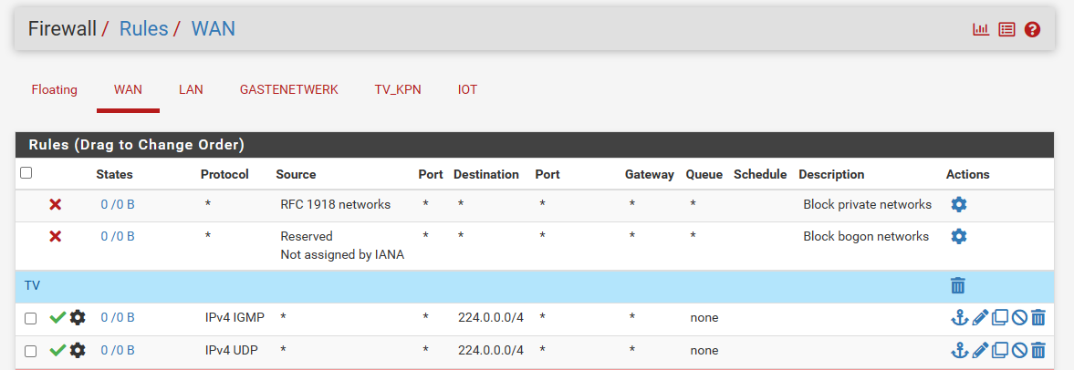Copy the IPv4 UDP rule
Image resolution: width=1074 pixels, height=370 pixels.
1000,350
